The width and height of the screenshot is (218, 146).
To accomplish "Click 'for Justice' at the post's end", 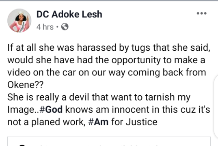I will point(134,122).
